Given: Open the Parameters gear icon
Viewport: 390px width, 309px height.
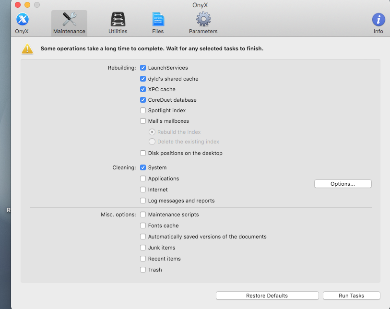Looking at the screenshot, I should (x=203, y=19).
